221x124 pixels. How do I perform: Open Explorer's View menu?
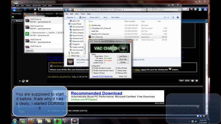click(x=77, y=14)
